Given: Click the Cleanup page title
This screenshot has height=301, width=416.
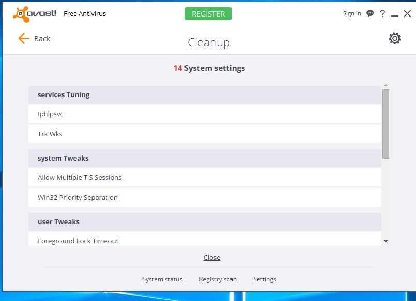Looking at the screenshot, I should click(x=209, y=42).
